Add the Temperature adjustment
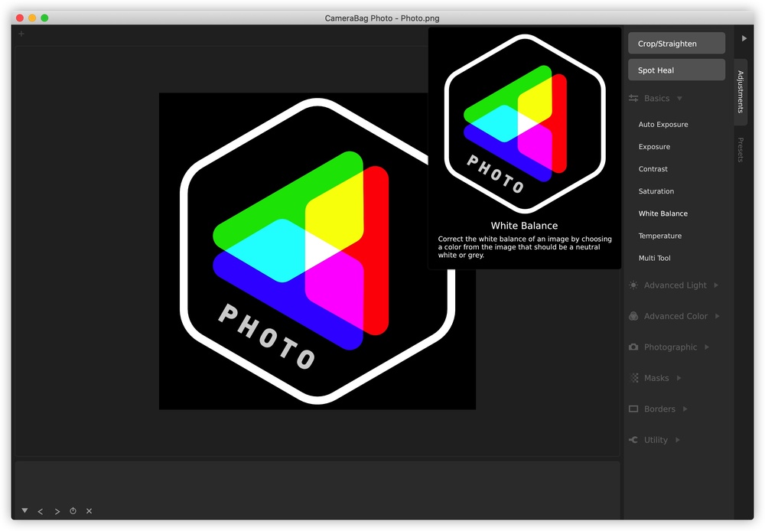Image resolution: width=765 pixels, height=531 pixels. click(x=659, y=236)
